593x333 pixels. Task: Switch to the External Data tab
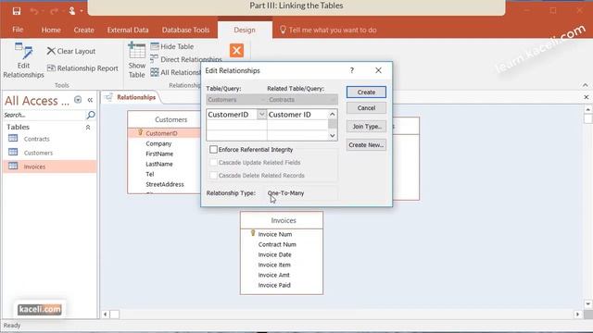pyautogui.click(x=128, y=30)
